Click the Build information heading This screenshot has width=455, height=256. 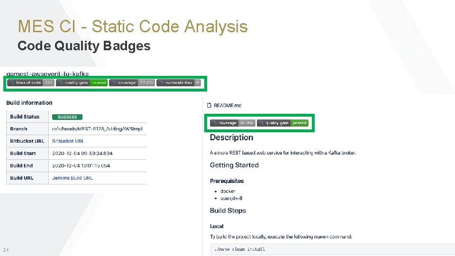click(x=29, y=102)
